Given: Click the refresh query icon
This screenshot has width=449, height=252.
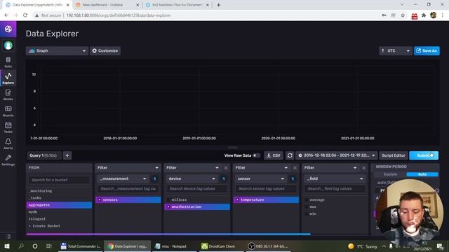Looking at the screenshot, I should (290, 155).
